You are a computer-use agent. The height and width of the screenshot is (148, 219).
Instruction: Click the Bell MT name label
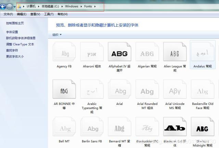tap(64, 141)
